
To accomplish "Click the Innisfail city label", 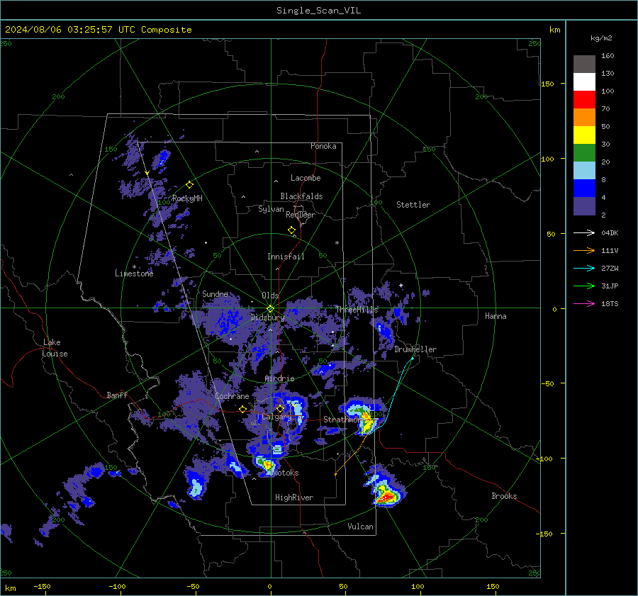I will pos(286,257).
